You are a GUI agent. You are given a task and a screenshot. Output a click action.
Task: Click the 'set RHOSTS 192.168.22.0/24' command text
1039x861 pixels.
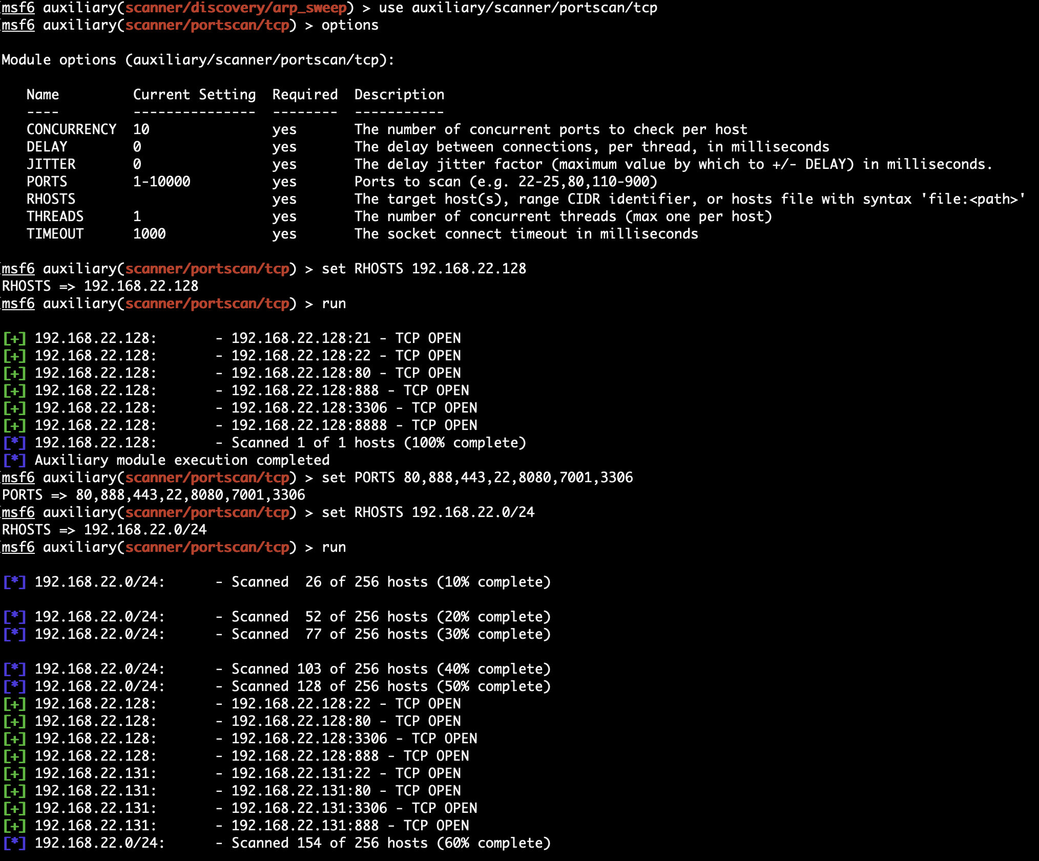coord(428,512)
